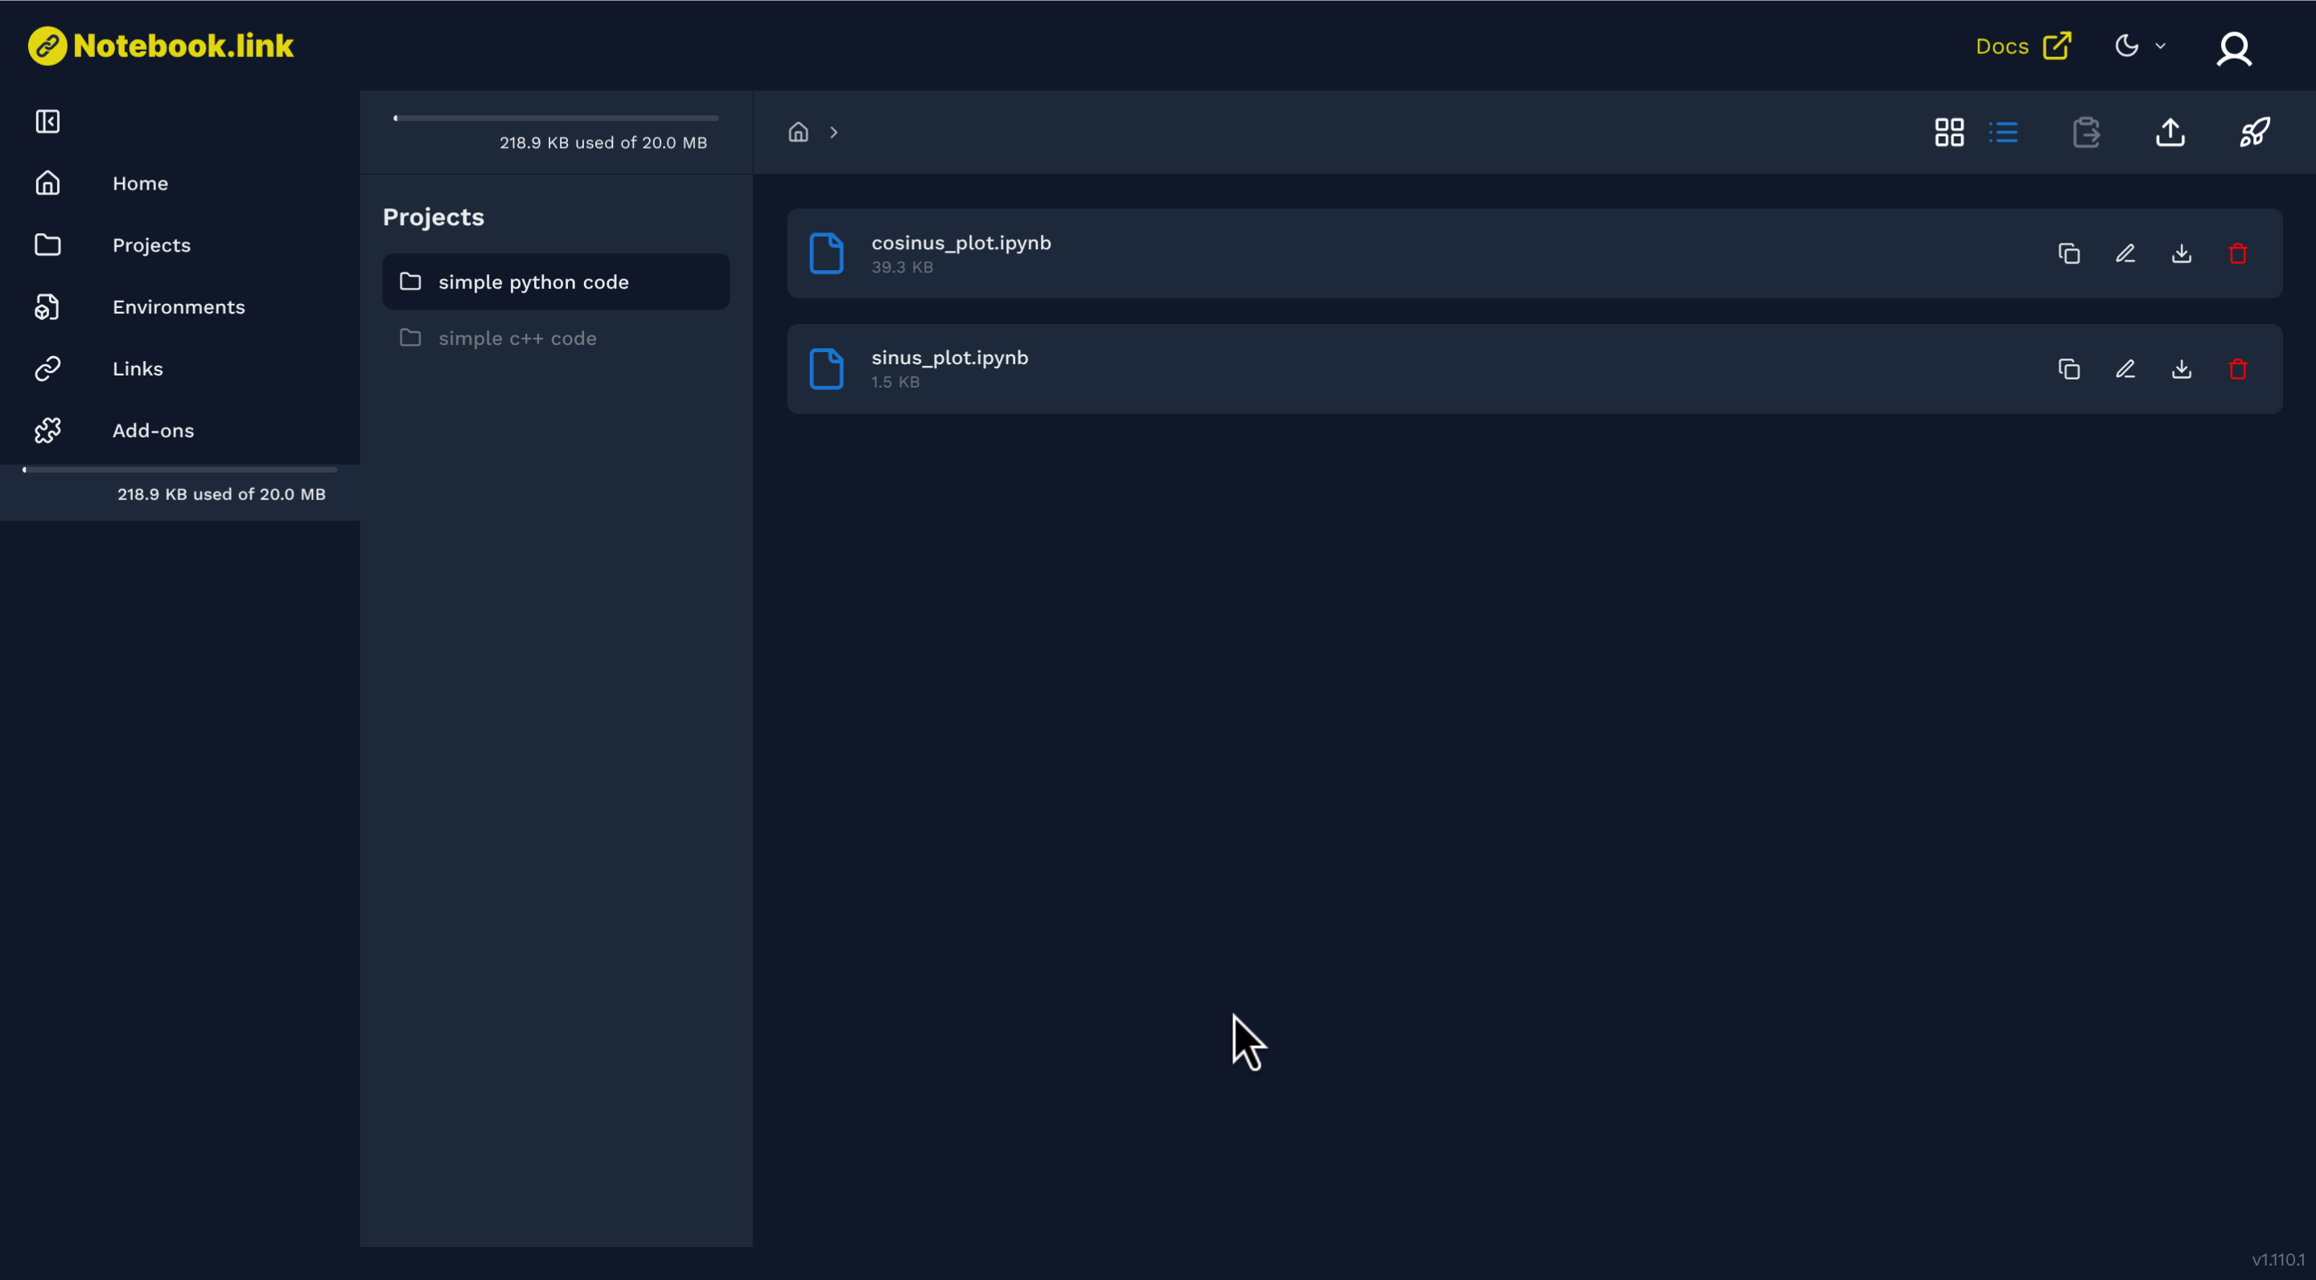
Task: Open the simple c++ code project folder
Action: 517,338
